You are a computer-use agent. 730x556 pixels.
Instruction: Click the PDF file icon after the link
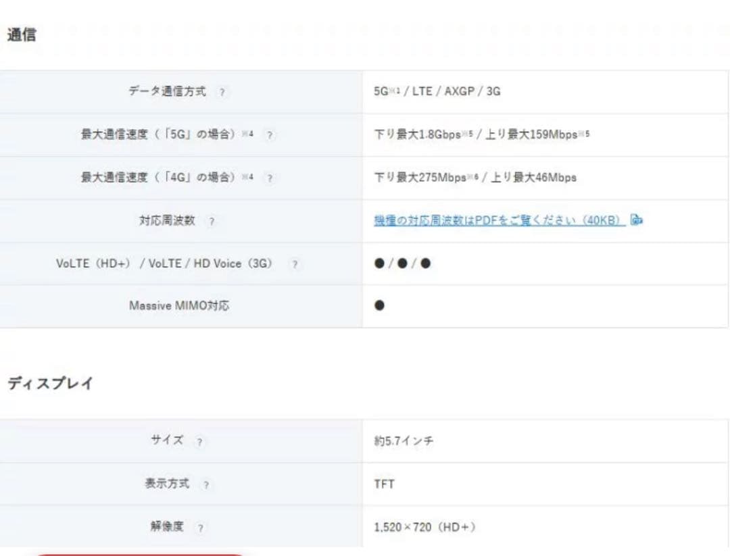(636, 220)
